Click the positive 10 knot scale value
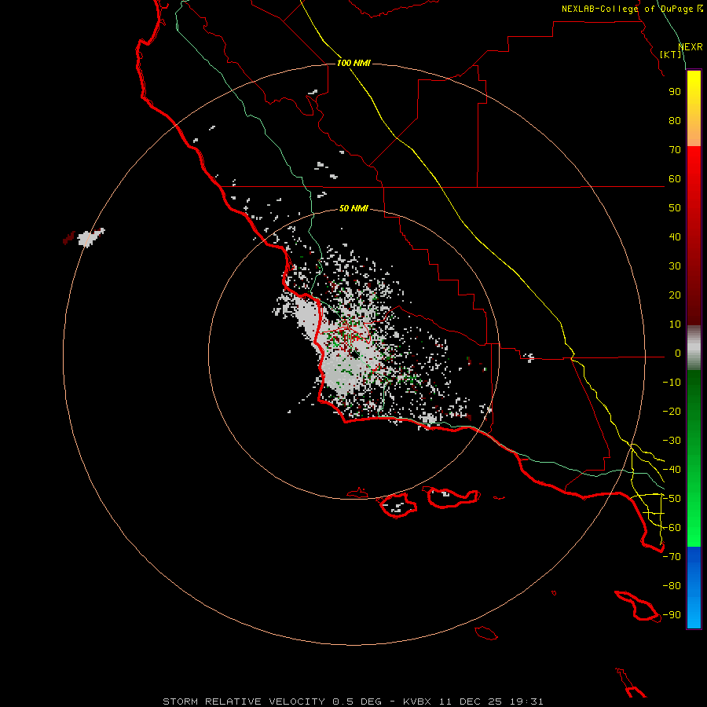The image size is (707, 707). [675, 324]
